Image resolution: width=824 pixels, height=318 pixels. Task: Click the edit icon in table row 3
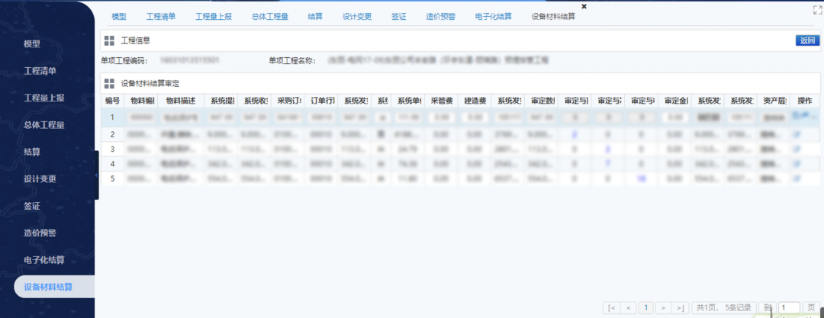[797, 149]
